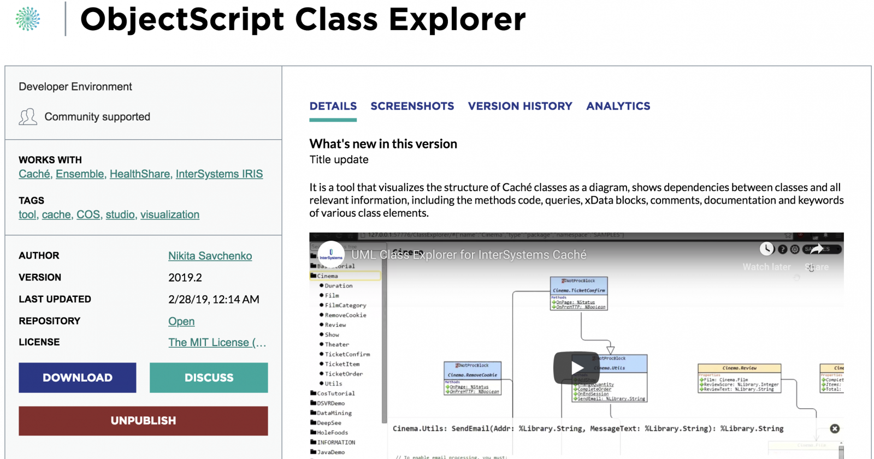Screen dimensions: 874x459
Task: Select Utils class in the tree
Action: [333, 384]
